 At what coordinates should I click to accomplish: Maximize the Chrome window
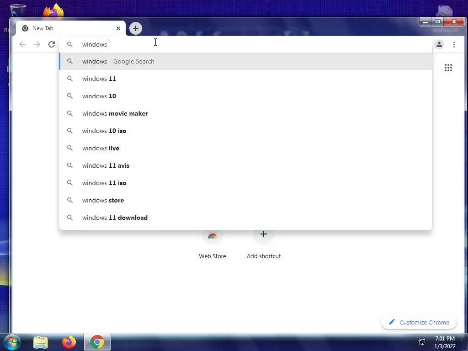pyautogui.click(x=438, y=21)
